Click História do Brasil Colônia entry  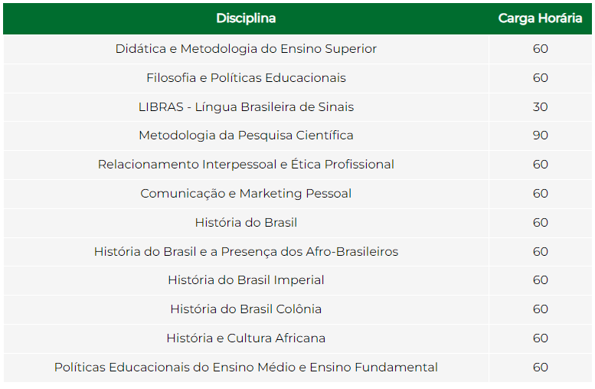point(246,309)
